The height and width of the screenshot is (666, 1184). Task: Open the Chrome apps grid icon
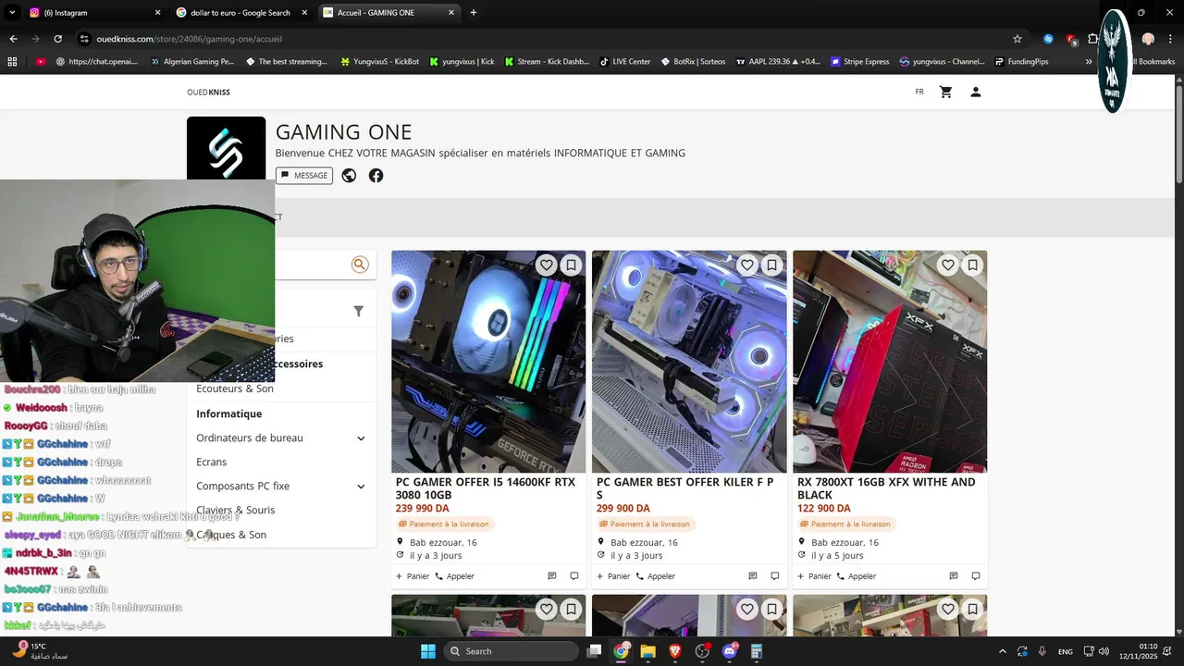[12, 62]
